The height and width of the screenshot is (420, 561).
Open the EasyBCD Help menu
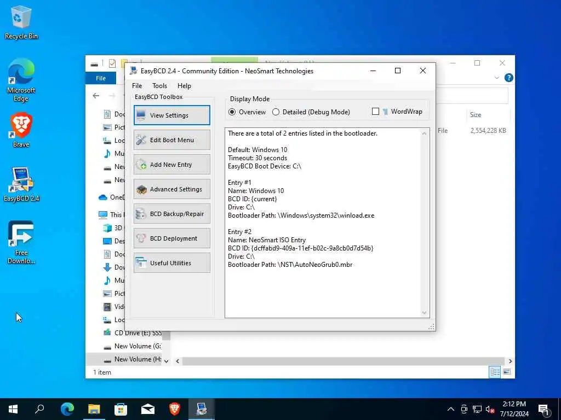(184, 86)
